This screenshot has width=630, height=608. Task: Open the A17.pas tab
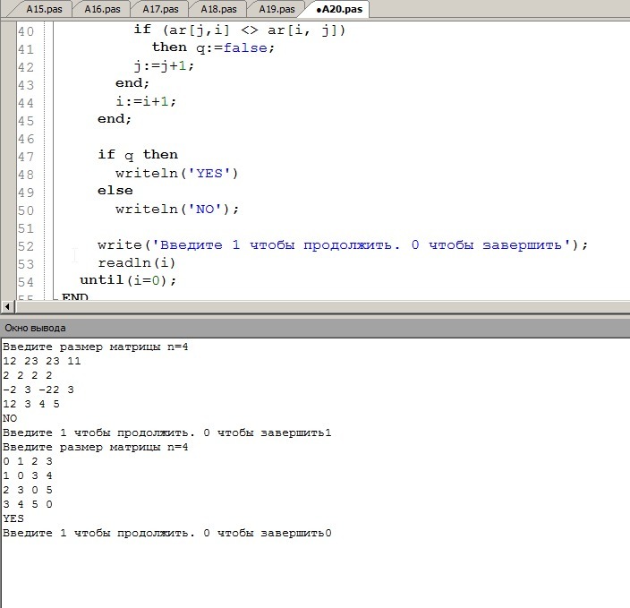160,9
